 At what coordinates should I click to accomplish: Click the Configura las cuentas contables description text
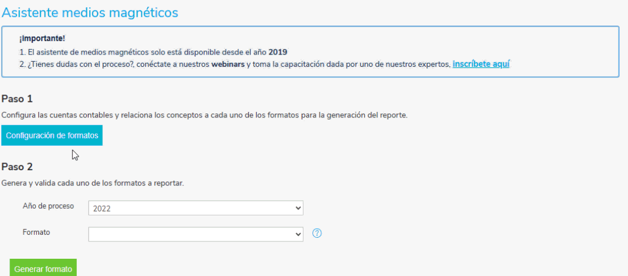pyautogui.click(x=204, y=115)
